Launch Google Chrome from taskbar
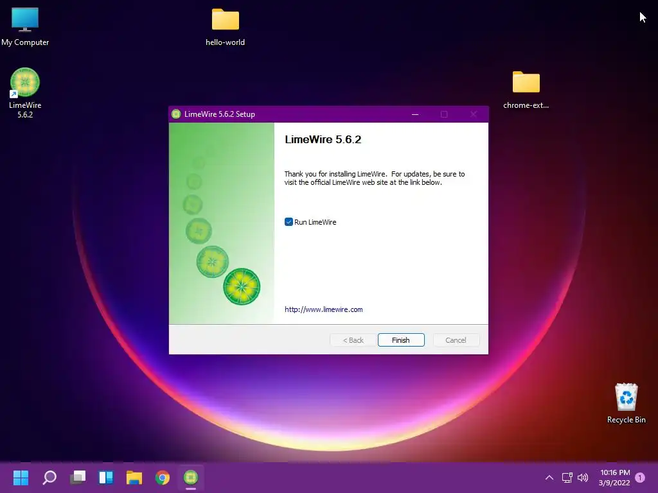658x493 pixels. point(163,478)
